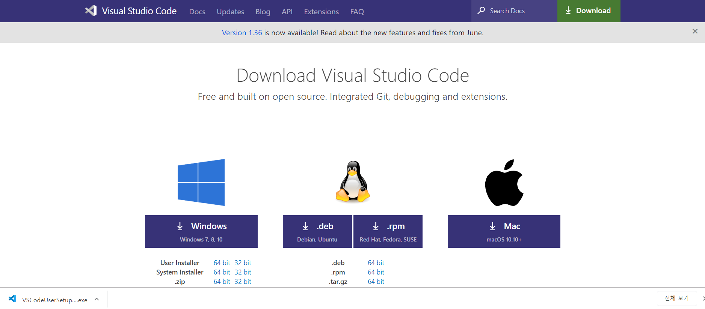This screenshot has height=309, width=705.
Task: Download Linux .deb 64 bit link
Action: point(376,263)
